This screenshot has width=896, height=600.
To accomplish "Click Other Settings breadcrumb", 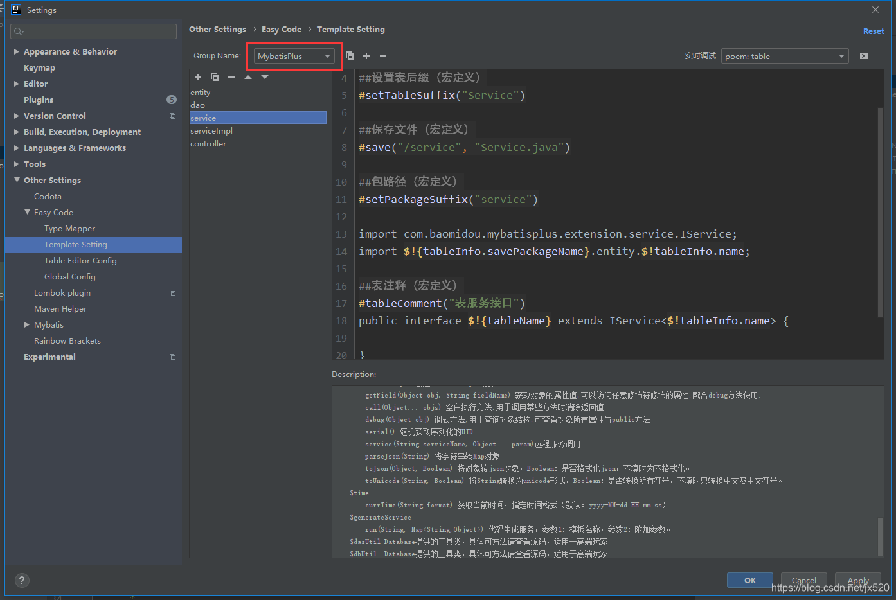I will 217,29.
